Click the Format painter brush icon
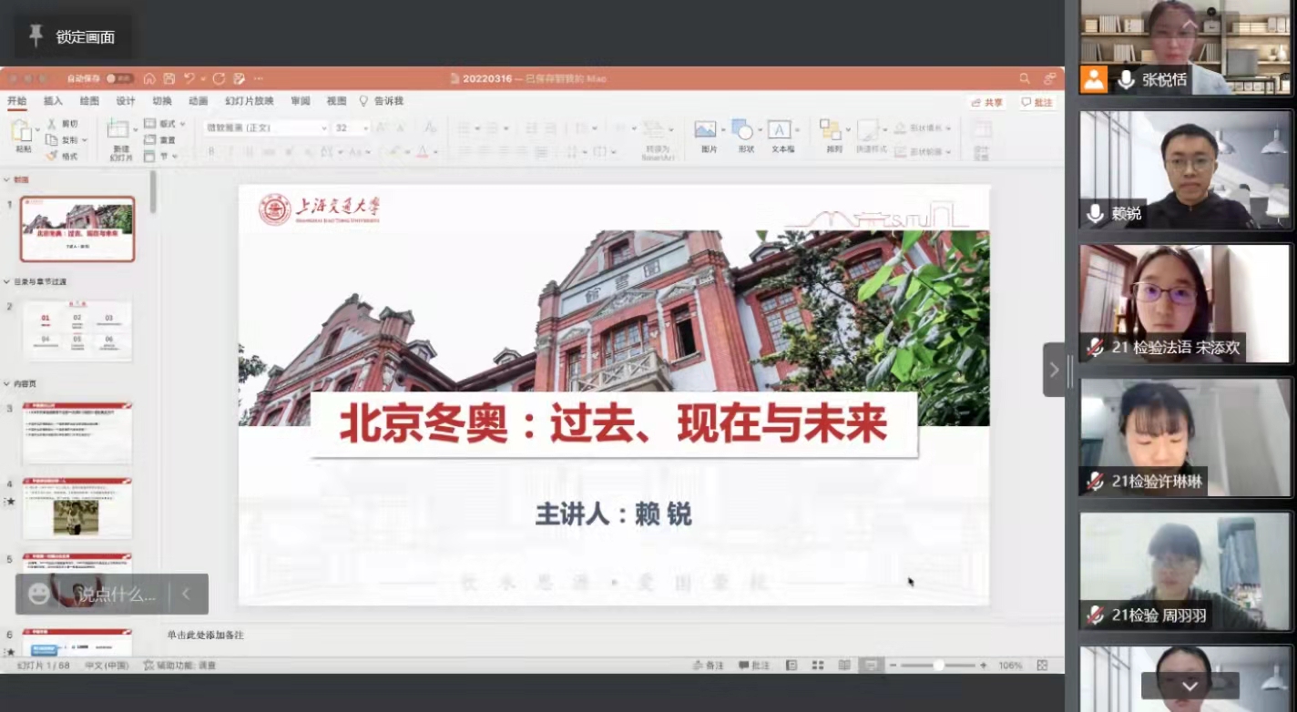 tap(52, 156)
